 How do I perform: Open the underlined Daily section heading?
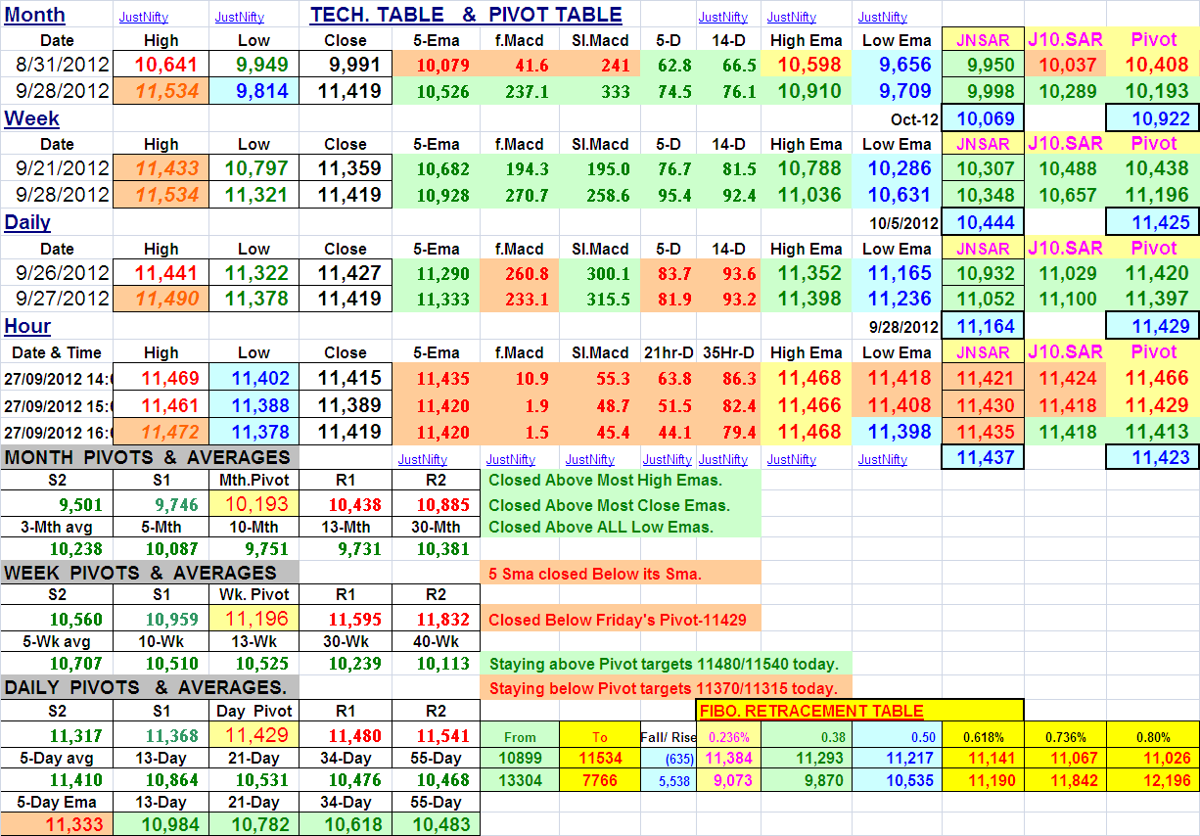(x=27, y=222)
